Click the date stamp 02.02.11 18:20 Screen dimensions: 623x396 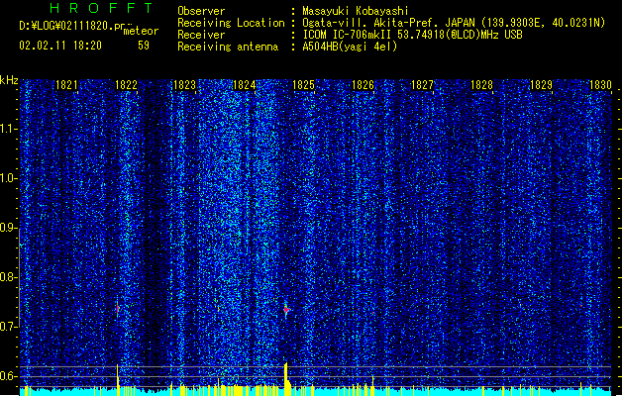coord(60,45)
